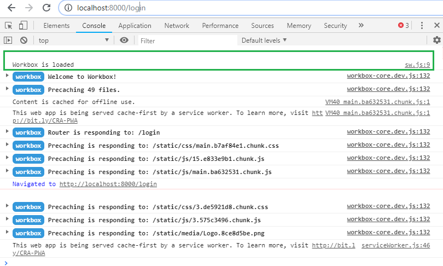Go back using the browser back arrow
This screenshot has width=443, height=266.
point(11,8)
